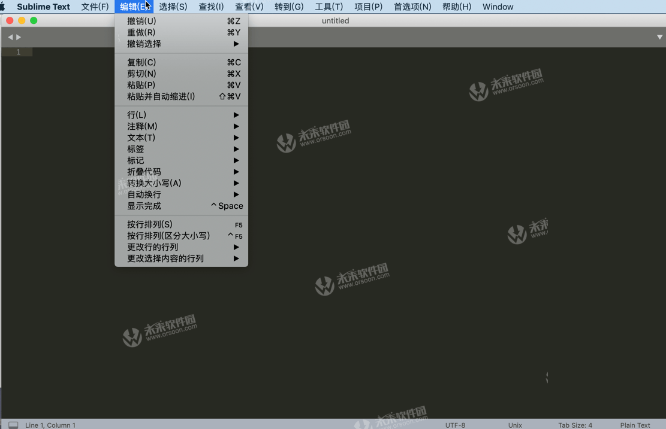Expand the 行(L) submenu
This screenshot has height=429, width=666.
[182, 115]
